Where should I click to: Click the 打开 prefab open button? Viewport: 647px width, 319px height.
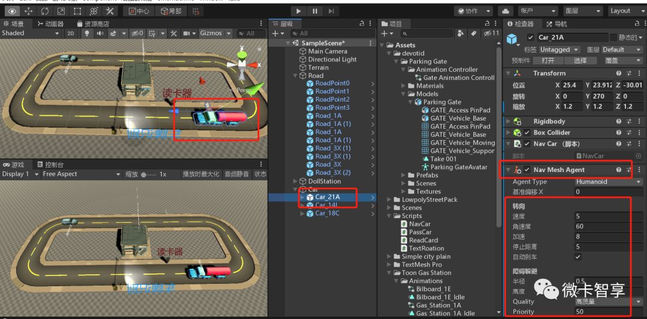tap(548, 61)
